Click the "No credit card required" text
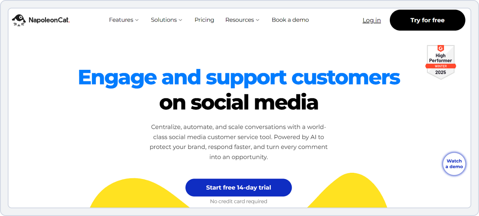The height and width of the screenshot is (216, 479). click(239, 201)
